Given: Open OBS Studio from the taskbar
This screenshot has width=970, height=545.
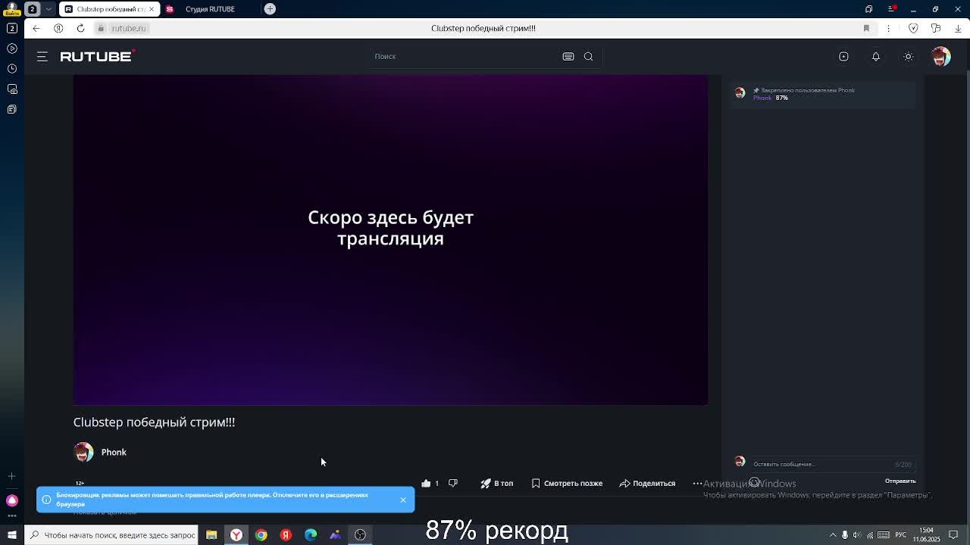Looking at the screenshot, I should [x=360, y=535].
